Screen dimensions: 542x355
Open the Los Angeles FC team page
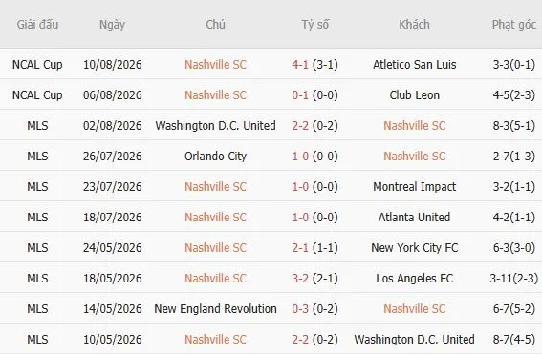pyautogui.click(x=415, y=279)
